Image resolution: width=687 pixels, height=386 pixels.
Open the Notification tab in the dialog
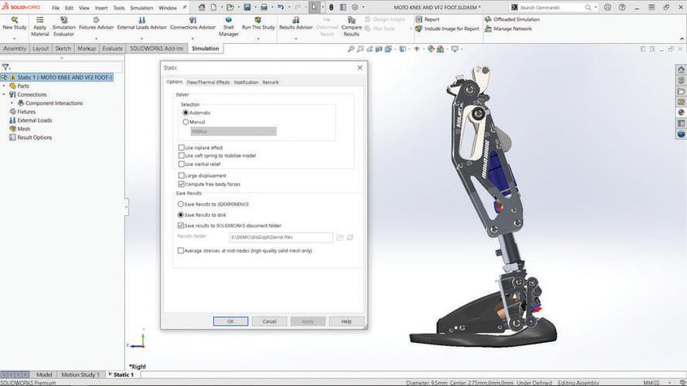pos(246,82)
